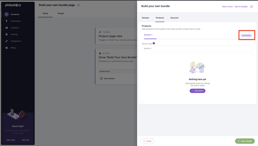Open Scenarios icon in sidebar
Viewport: 258px width, 146px height.
pos(7,15)
